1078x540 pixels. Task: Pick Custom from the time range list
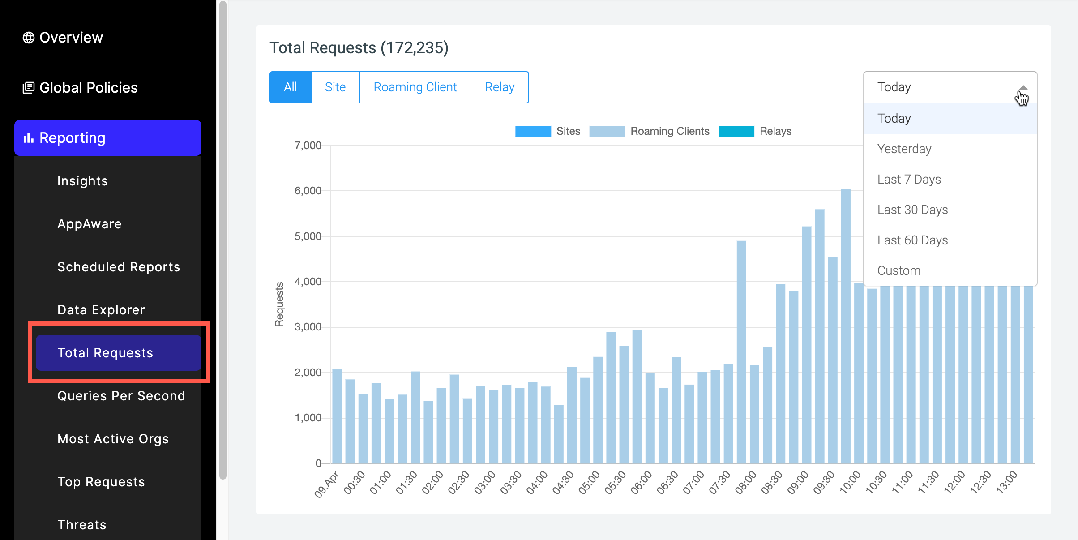[898, 270]
